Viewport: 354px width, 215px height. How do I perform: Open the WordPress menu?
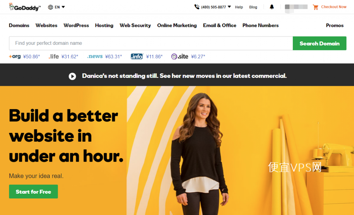pos(76,25)
